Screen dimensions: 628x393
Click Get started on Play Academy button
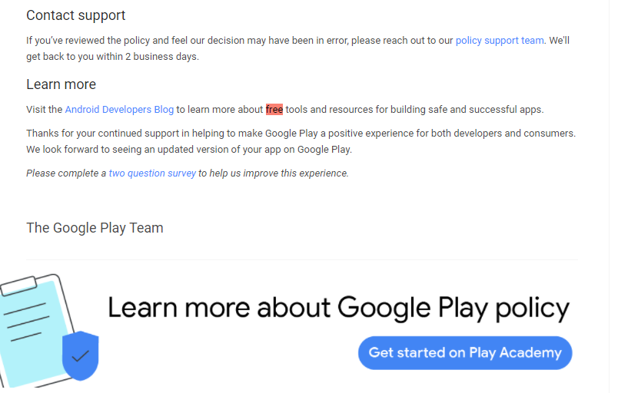tap(465, 352)
